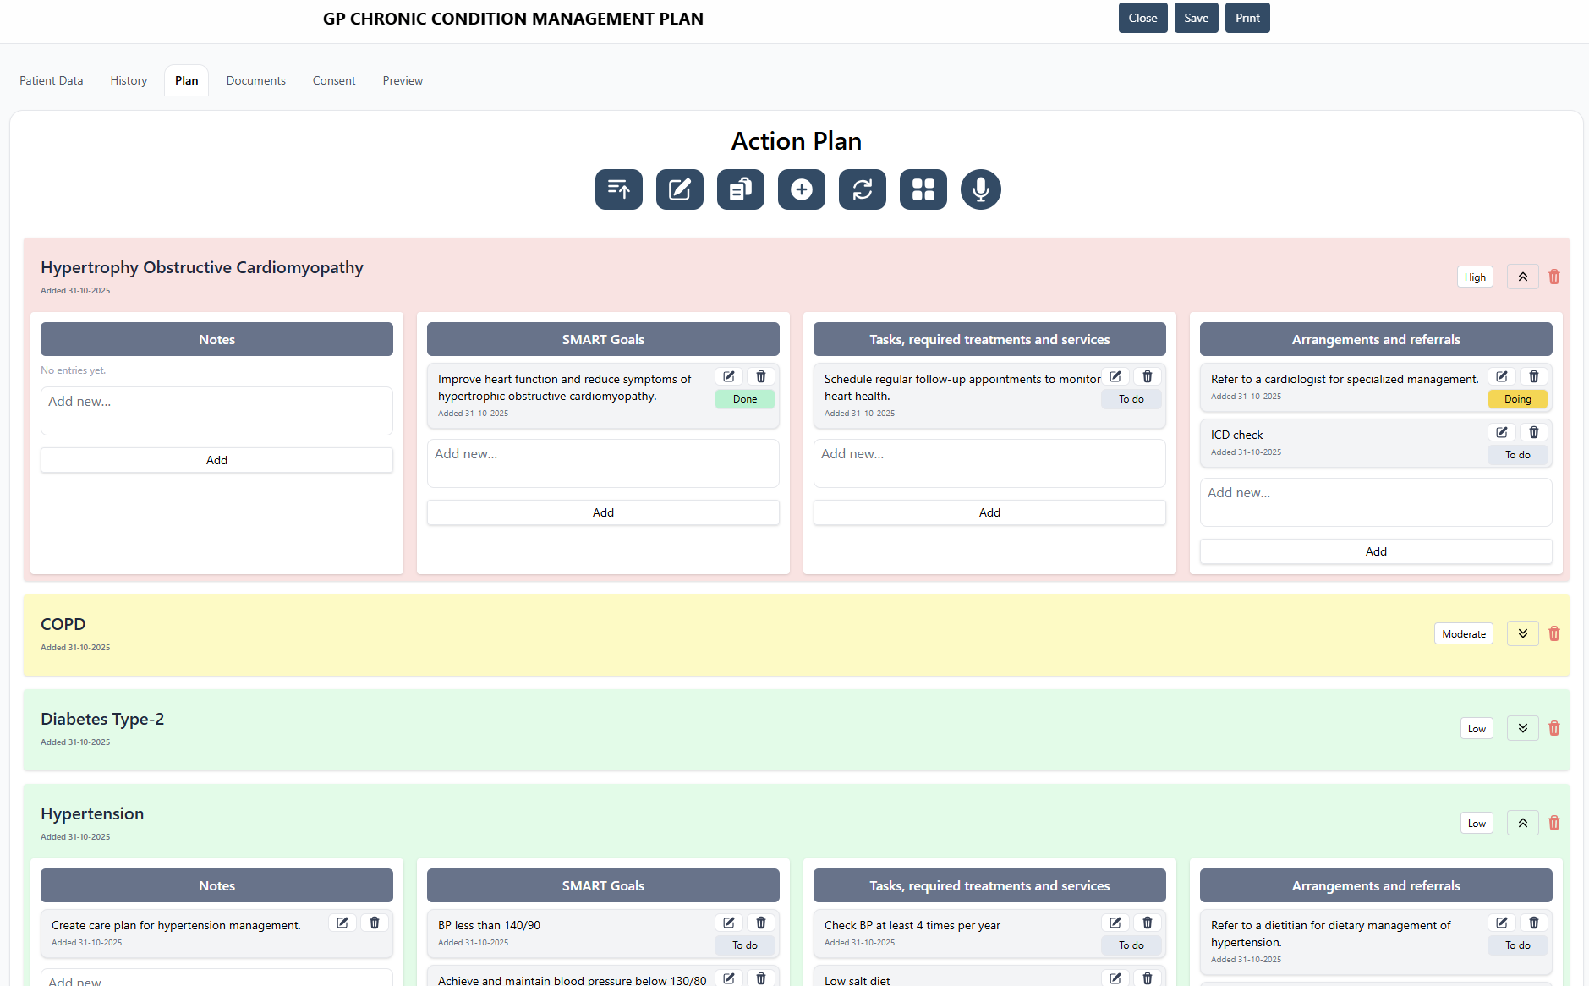This screenshot has height=986, width=1589.
Task: Edit the heart function SMART goal
Action: (728, 376)
